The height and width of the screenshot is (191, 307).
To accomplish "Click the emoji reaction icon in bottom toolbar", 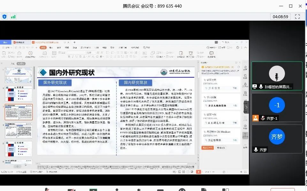I will tap(182, 190).
